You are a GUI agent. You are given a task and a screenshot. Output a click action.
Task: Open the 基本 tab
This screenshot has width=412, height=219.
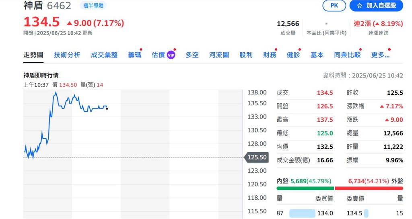317,55
